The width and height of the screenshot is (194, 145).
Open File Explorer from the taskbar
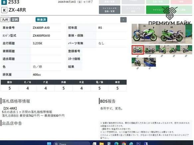click(102, 144)
